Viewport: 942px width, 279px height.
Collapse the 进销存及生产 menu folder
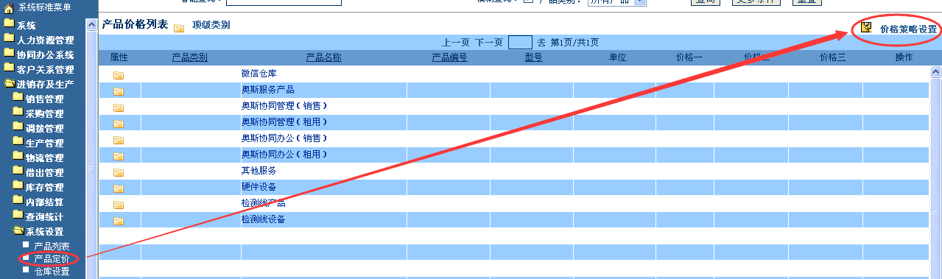coord(10,83)
